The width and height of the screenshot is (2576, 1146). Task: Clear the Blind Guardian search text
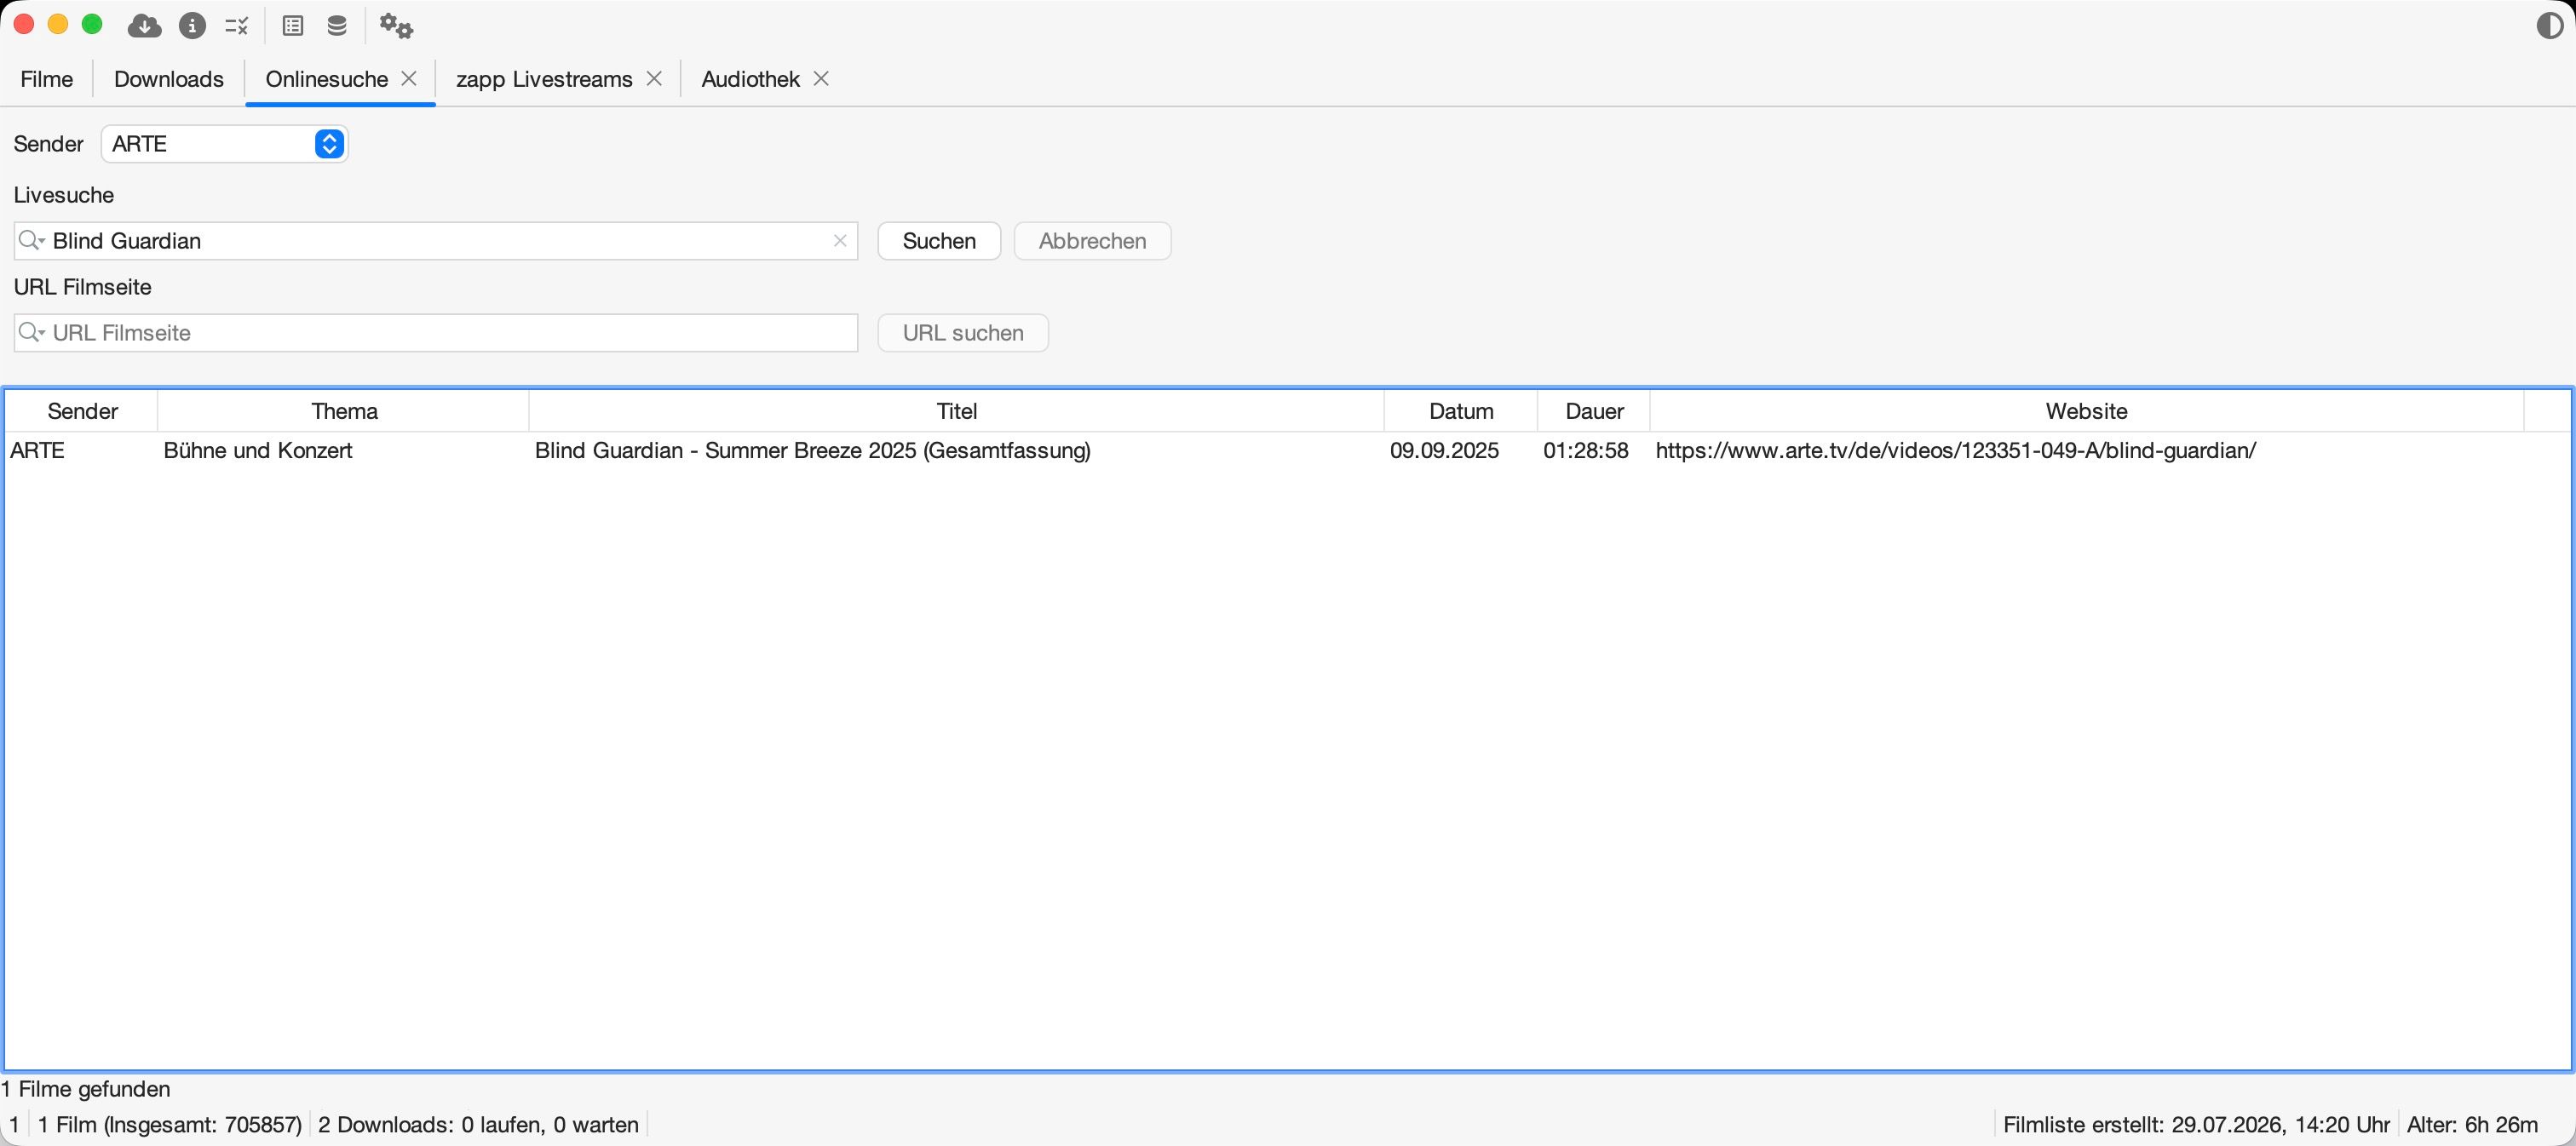(840, 241)
